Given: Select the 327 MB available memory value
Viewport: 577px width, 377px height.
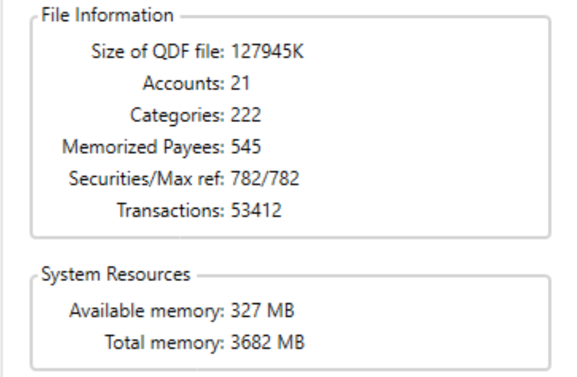Looking at the screenshot, I should pyautogui.click(x=263, y=311).
